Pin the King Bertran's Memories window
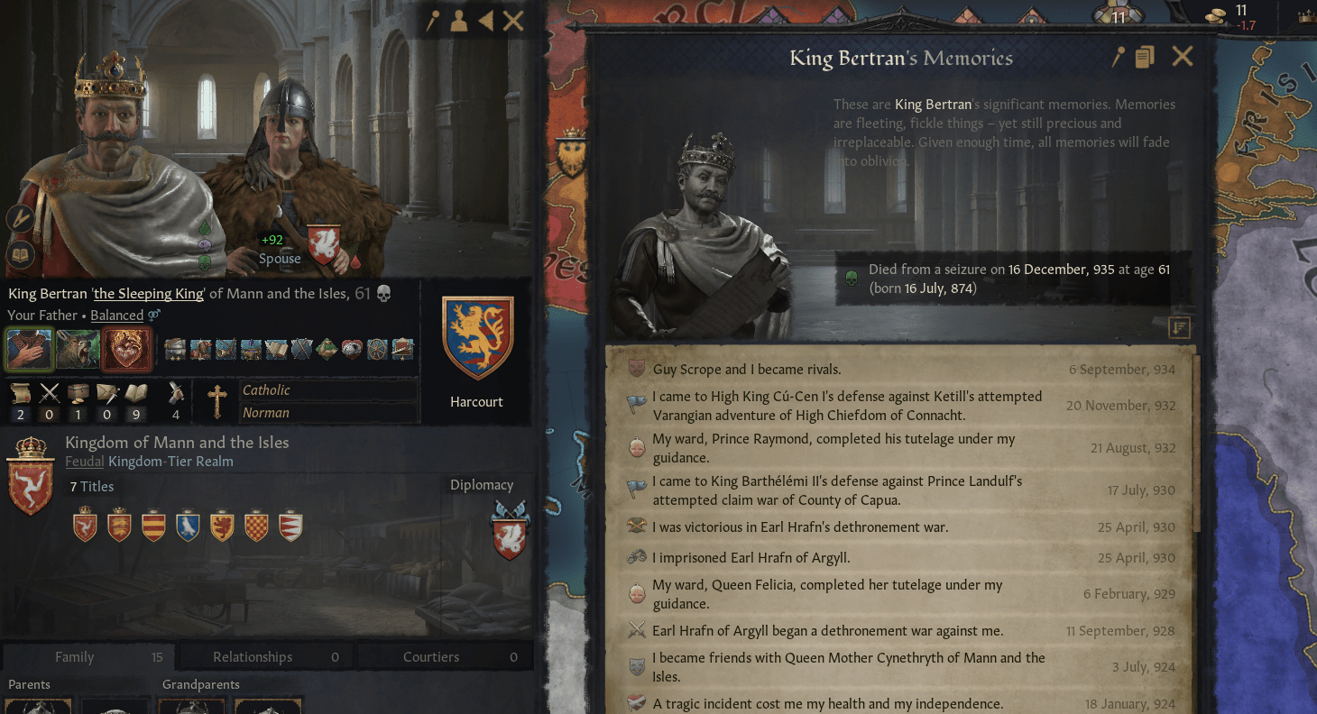This screenshot has height=714, width=1317. pos(1119,58)
